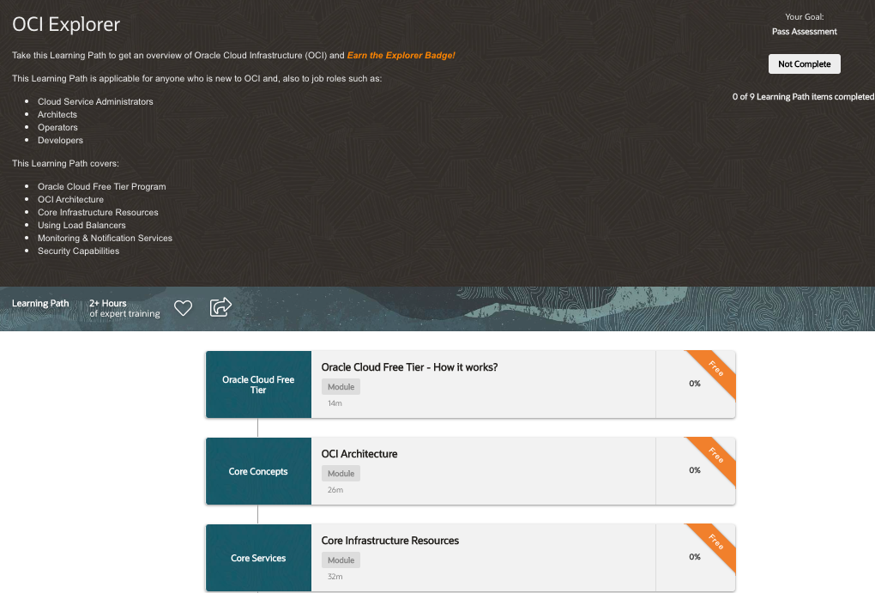Screen dimensions: 875x593
Task: Click the '26m' duration text
Action: (335, 490)
